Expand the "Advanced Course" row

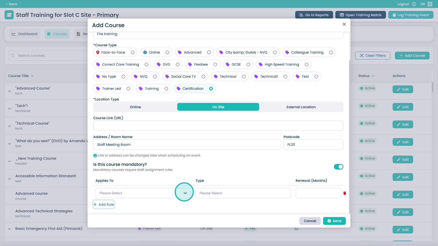click(x=10, y=91)
